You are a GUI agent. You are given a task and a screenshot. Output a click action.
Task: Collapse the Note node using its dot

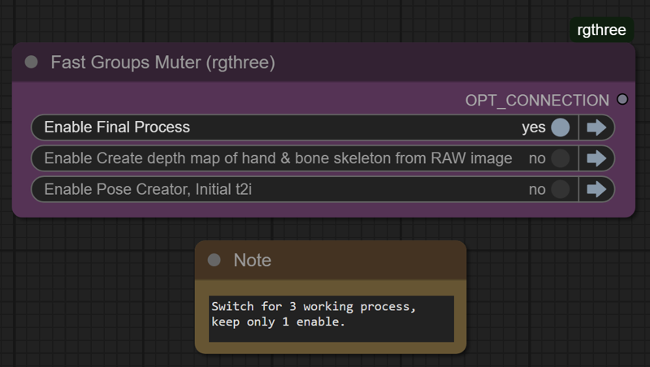(214, 260)
